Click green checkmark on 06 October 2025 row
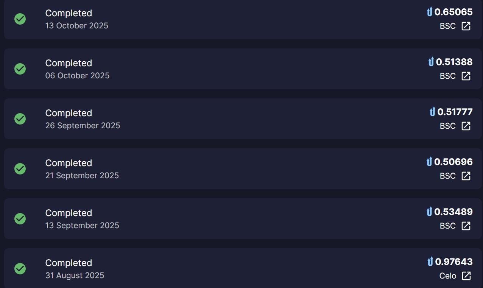This screenshot has height=288, width=483. [20, 69]
